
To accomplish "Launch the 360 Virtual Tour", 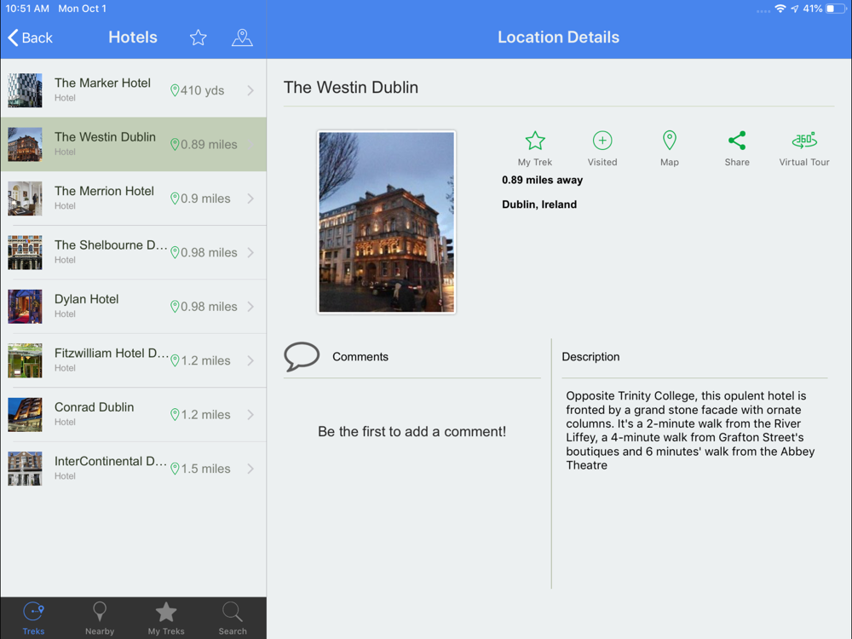I will tap(804, 148).
